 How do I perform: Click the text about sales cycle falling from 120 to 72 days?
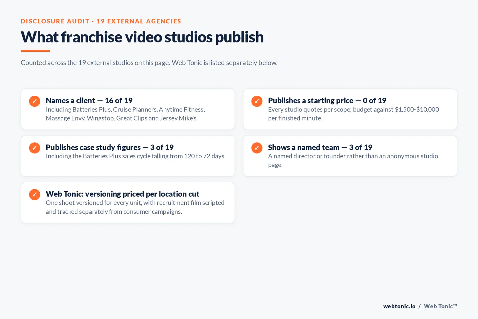point(136,156)
